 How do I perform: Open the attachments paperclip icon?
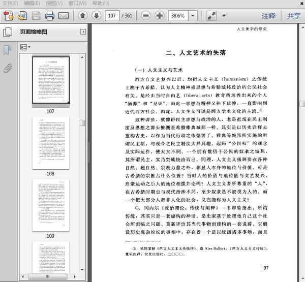[x=8, y=68]
